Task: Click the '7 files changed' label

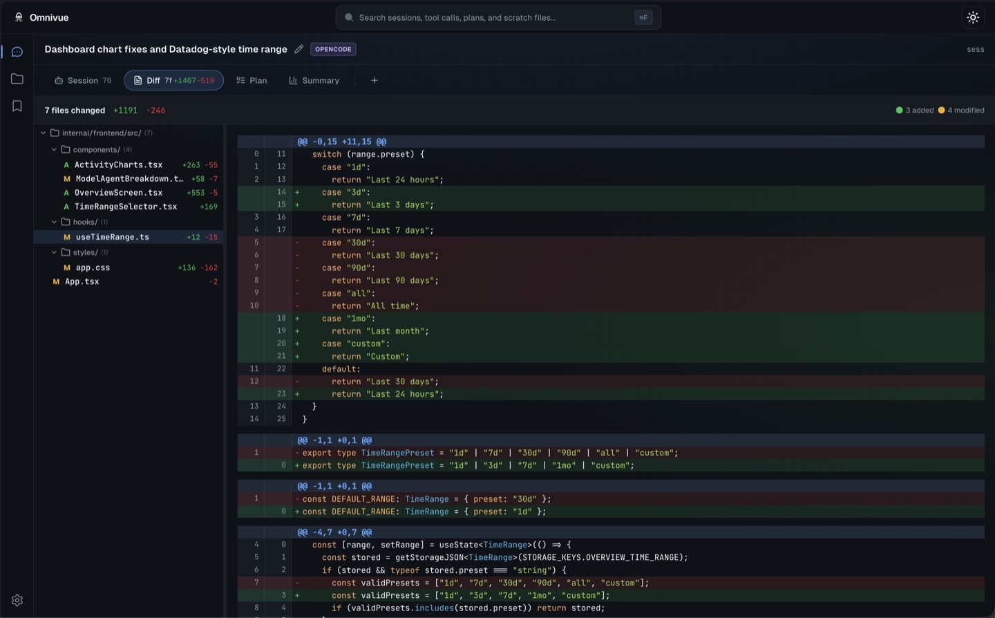Action: tap(75, 110)
